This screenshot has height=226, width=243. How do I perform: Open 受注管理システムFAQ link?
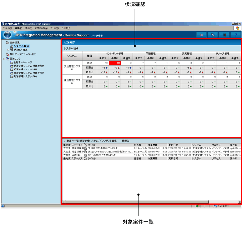[x=25, y=70]
